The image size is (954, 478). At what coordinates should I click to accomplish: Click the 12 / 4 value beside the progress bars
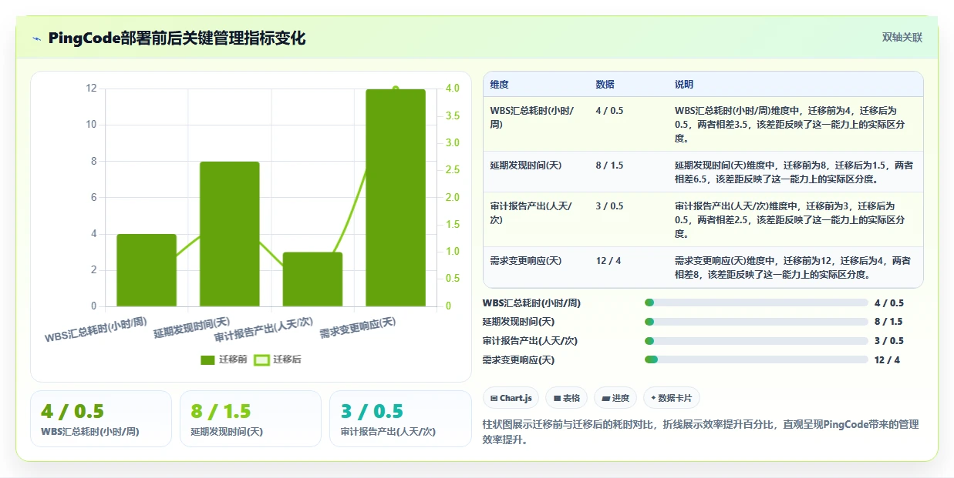point(887,360)
